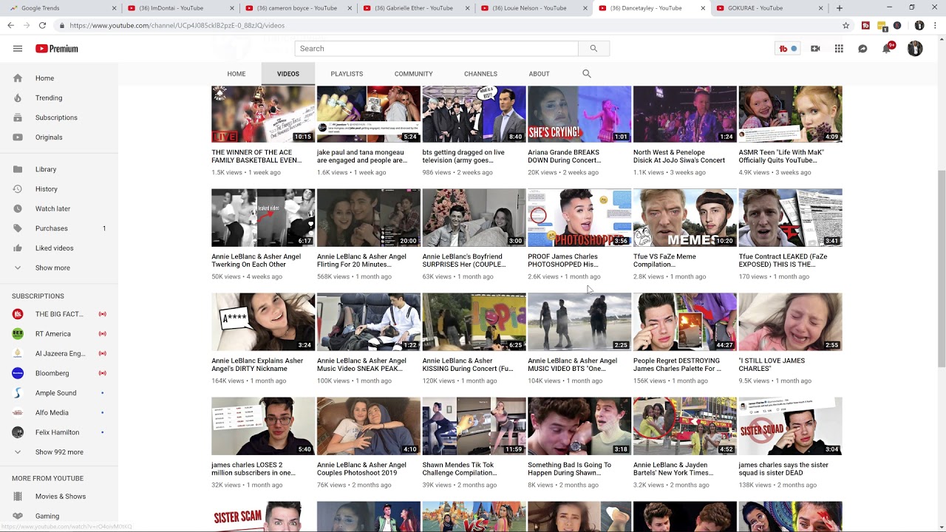
Task: Open Al Jazeera Eng... subscription channel
Action: click(x=59, y=353)
